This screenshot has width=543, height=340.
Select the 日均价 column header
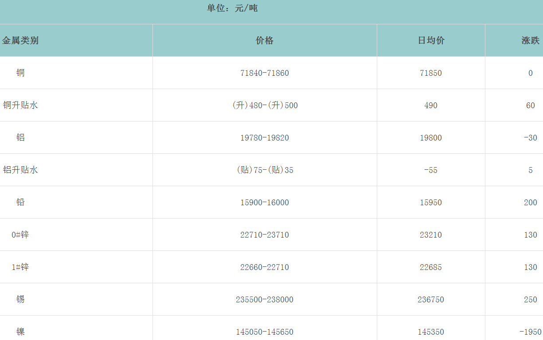[431, 41]
